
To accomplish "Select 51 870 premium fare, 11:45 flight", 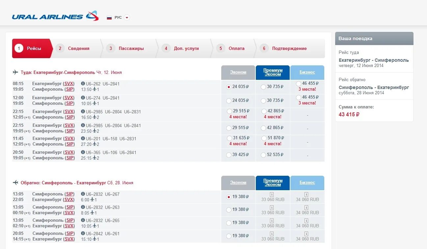I will pyautogui.click(x=264, y=138).
